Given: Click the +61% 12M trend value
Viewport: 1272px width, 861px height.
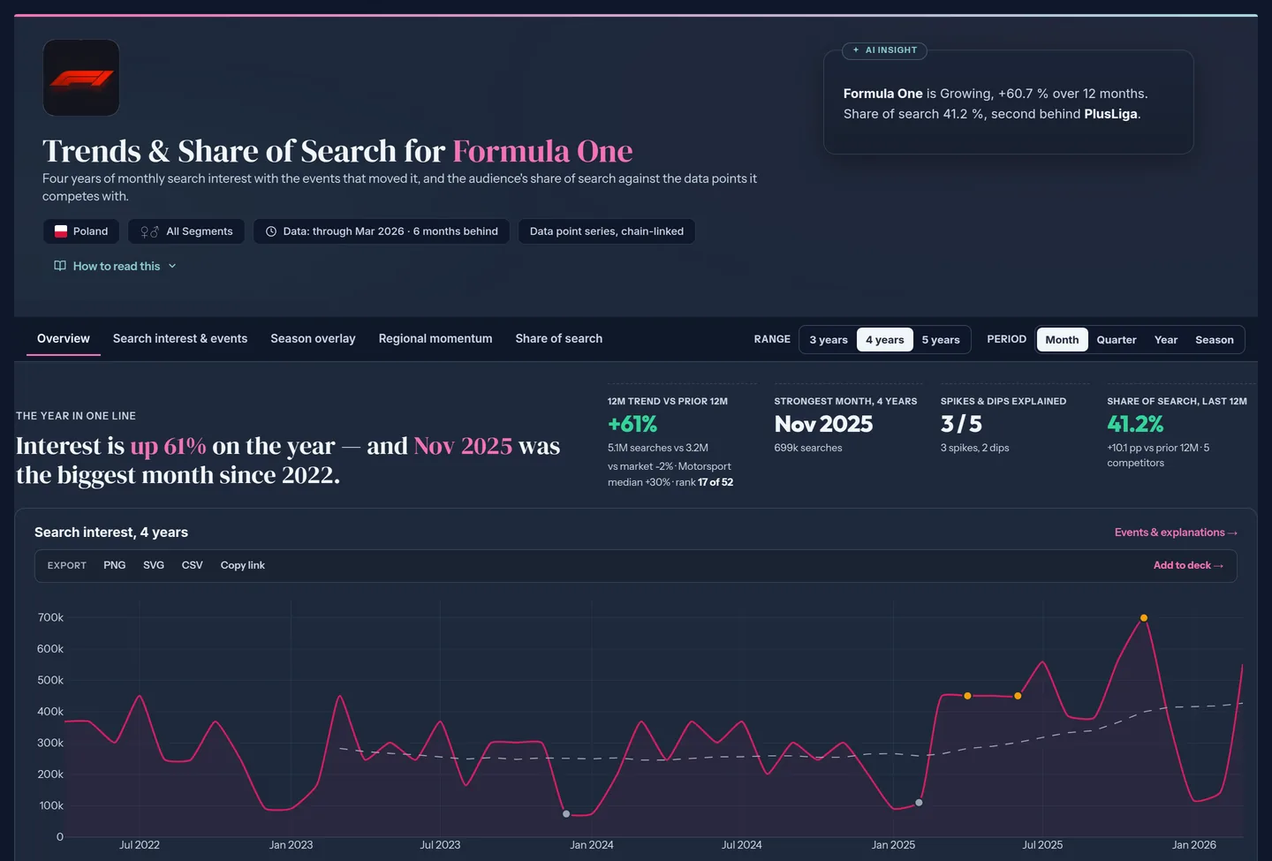Looking at the screenshot, I should pyautogui.click(x=632, y=424).
